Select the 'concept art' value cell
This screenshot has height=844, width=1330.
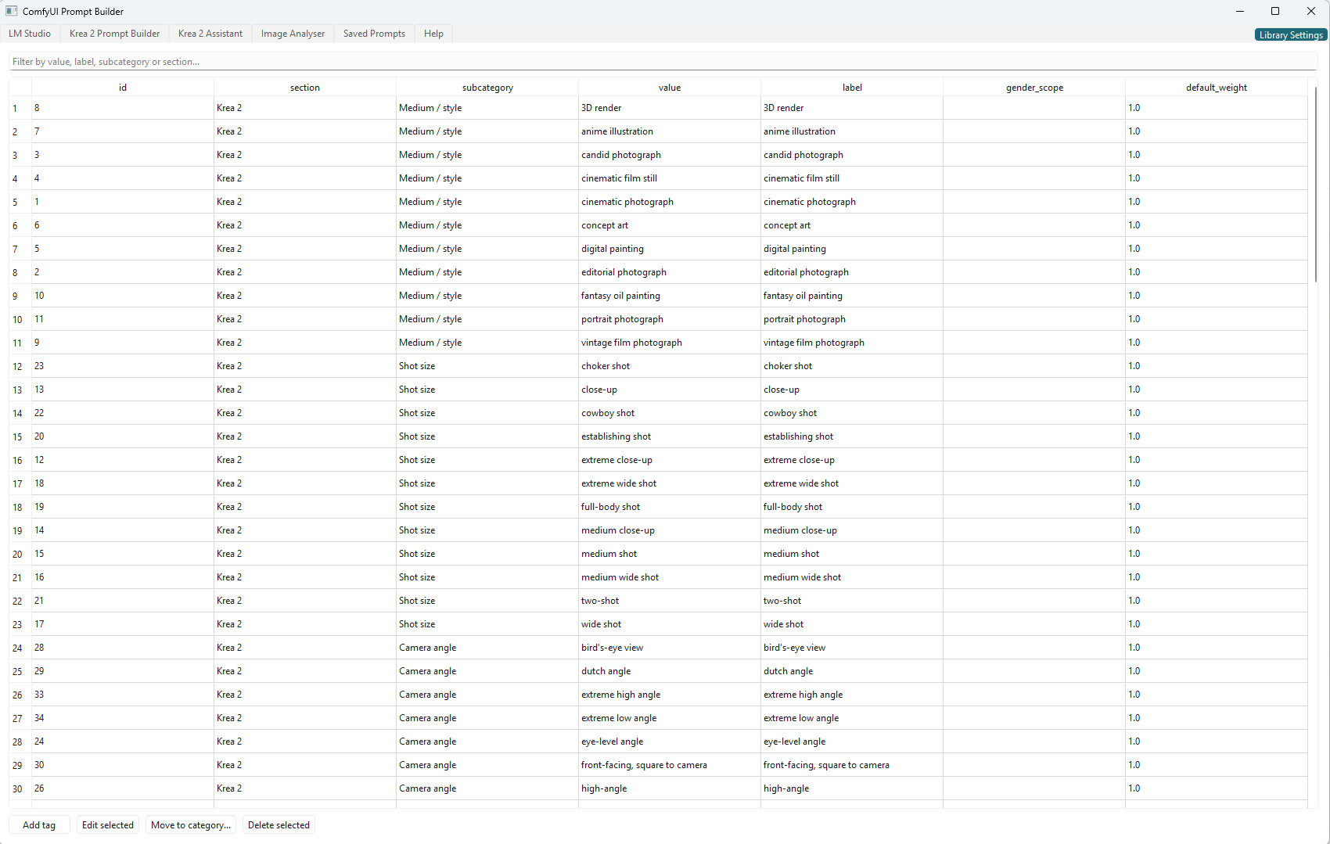pos(670,225)
